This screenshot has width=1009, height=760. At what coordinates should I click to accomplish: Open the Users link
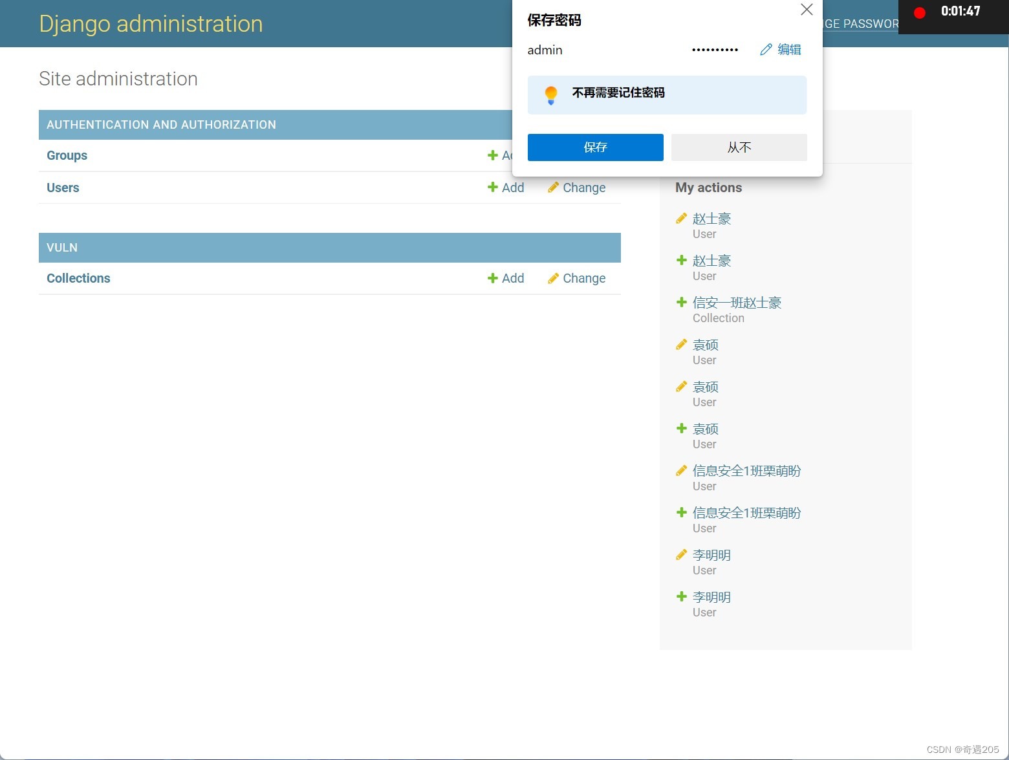point(63,188)
